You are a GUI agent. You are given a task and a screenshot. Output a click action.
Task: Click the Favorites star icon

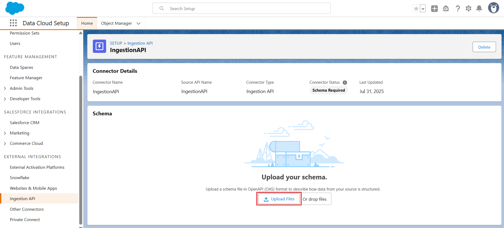(x=416, y=9)
